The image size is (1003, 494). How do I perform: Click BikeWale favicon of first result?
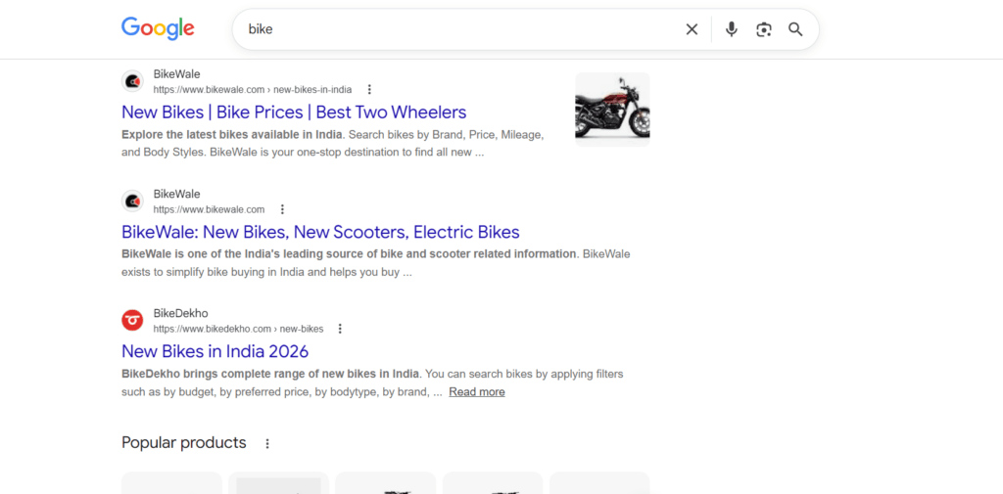(132, 82)
